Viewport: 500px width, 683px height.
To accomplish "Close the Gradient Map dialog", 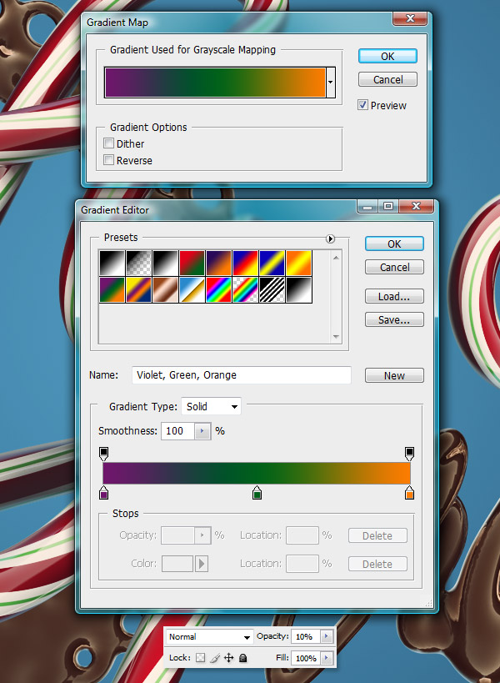I will (x=410, y=18).
